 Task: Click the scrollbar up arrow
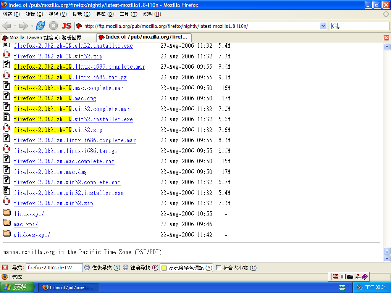(x=387, y=47)
